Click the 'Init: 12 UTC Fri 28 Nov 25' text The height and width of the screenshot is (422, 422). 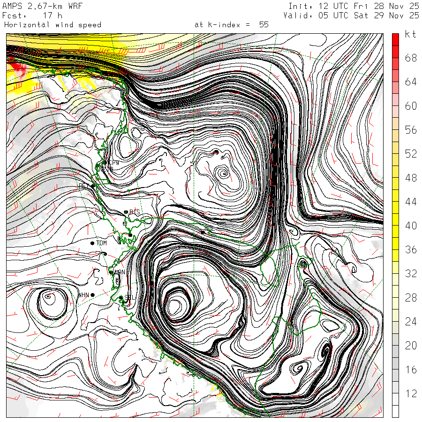click(x=354, y=6)
